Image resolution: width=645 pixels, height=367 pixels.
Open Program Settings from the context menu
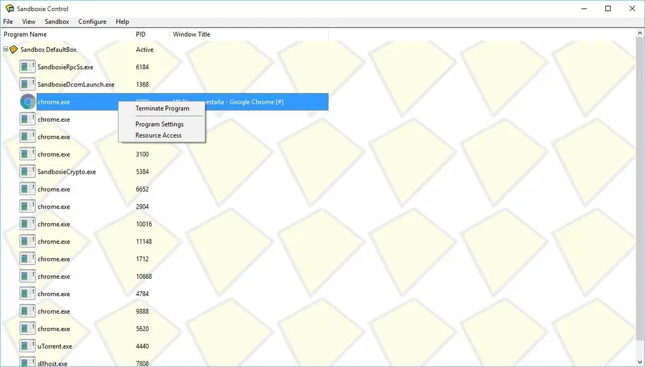point(159,124)
